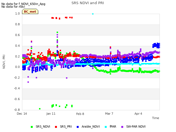Viewport: 176px width, 132px height.
Task: Click the Feb 8 x-axis label
Action: click(80, 114)
